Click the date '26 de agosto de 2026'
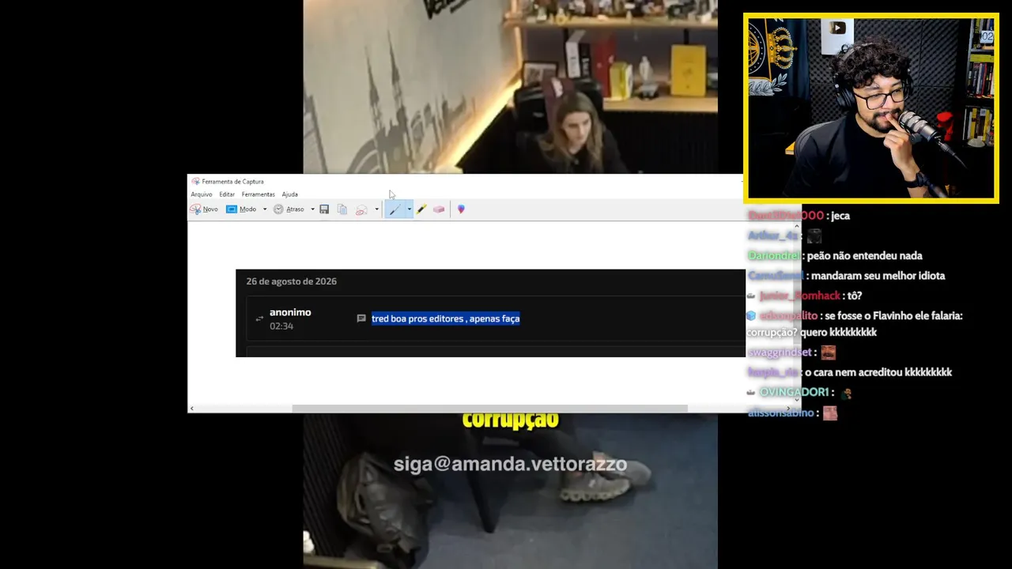 click(x=291, y=281)
